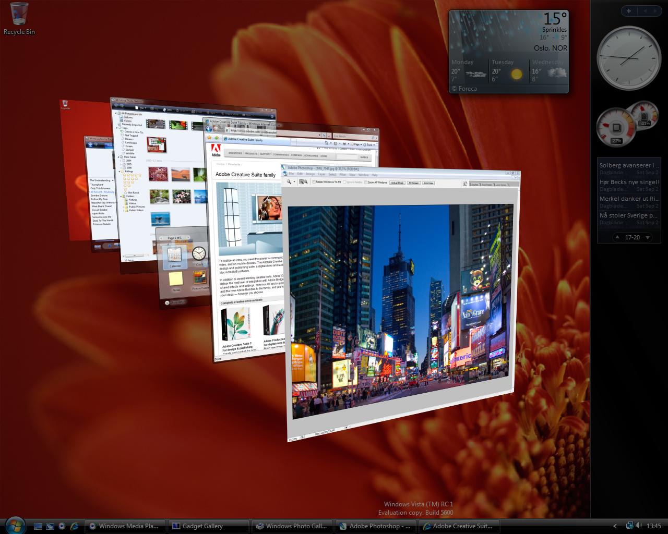The width and height of the screenshot is (668, 534).
Task: Click Times Square image in Photoshop canvas
Action: [400, 310]
